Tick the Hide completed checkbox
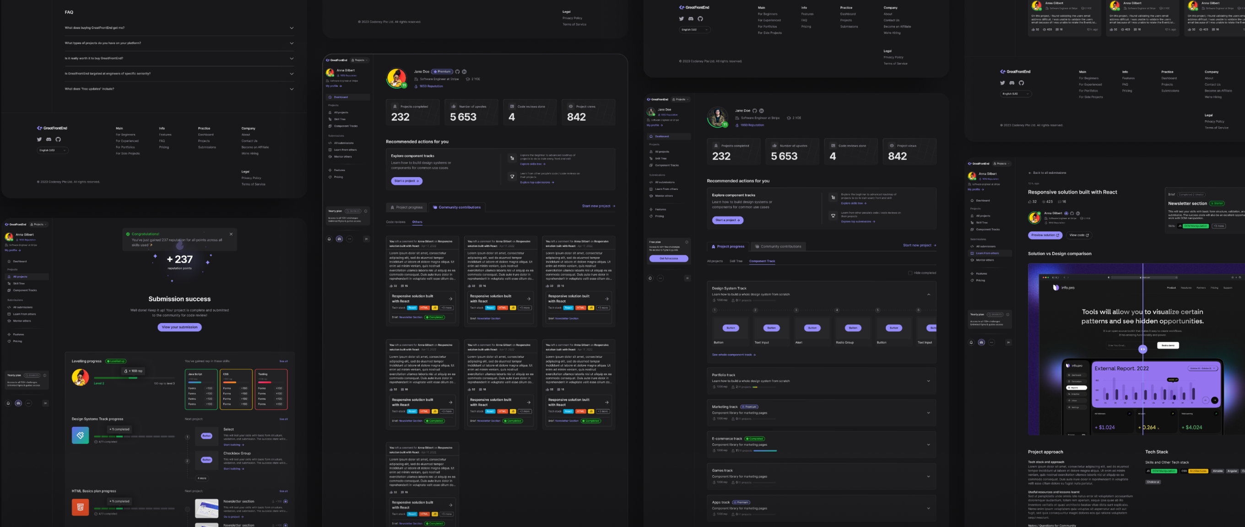The height and width of the screenshot is (527, 1245). 910,273
